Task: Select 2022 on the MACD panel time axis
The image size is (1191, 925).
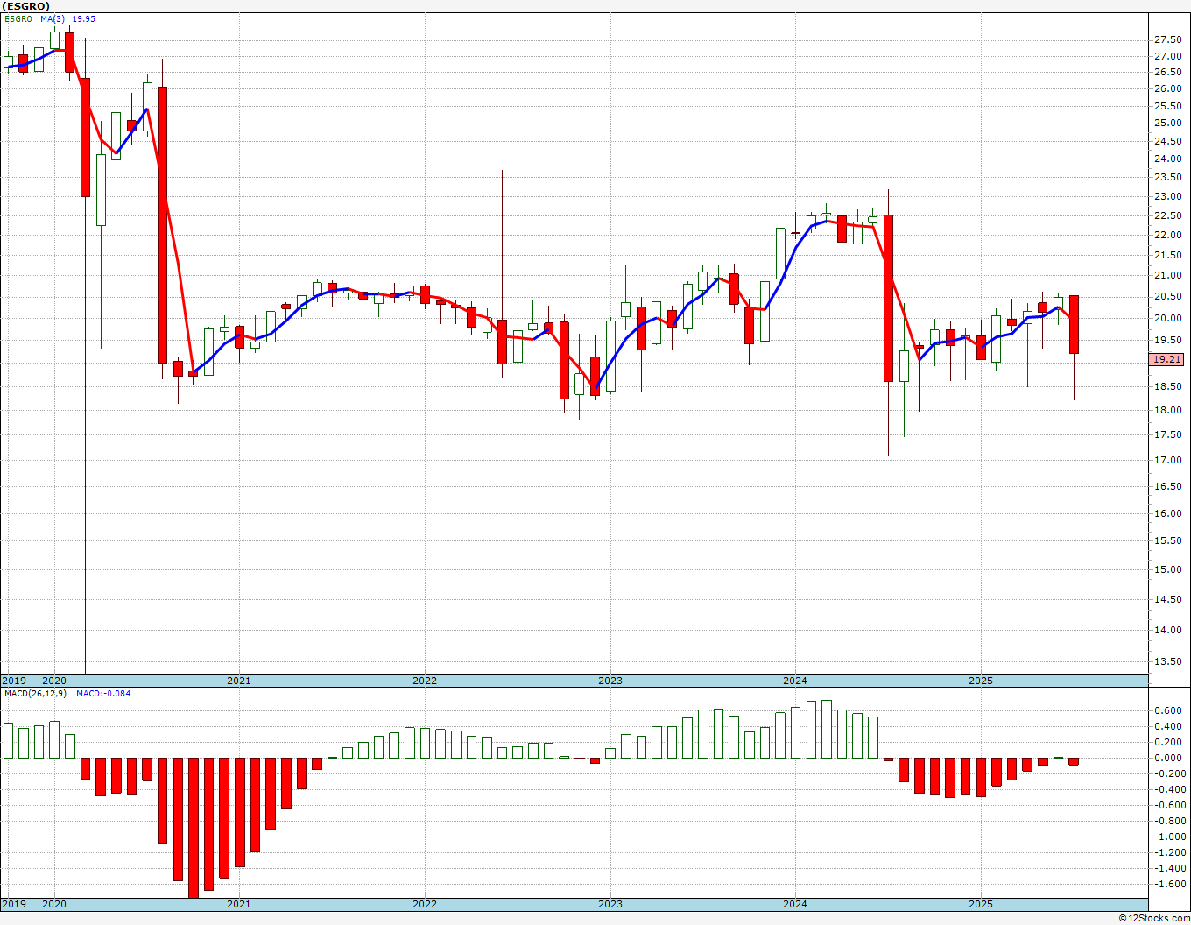Action: click(x=425, y=904)
